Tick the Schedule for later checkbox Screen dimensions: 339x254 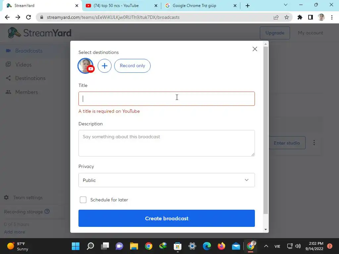83,200
